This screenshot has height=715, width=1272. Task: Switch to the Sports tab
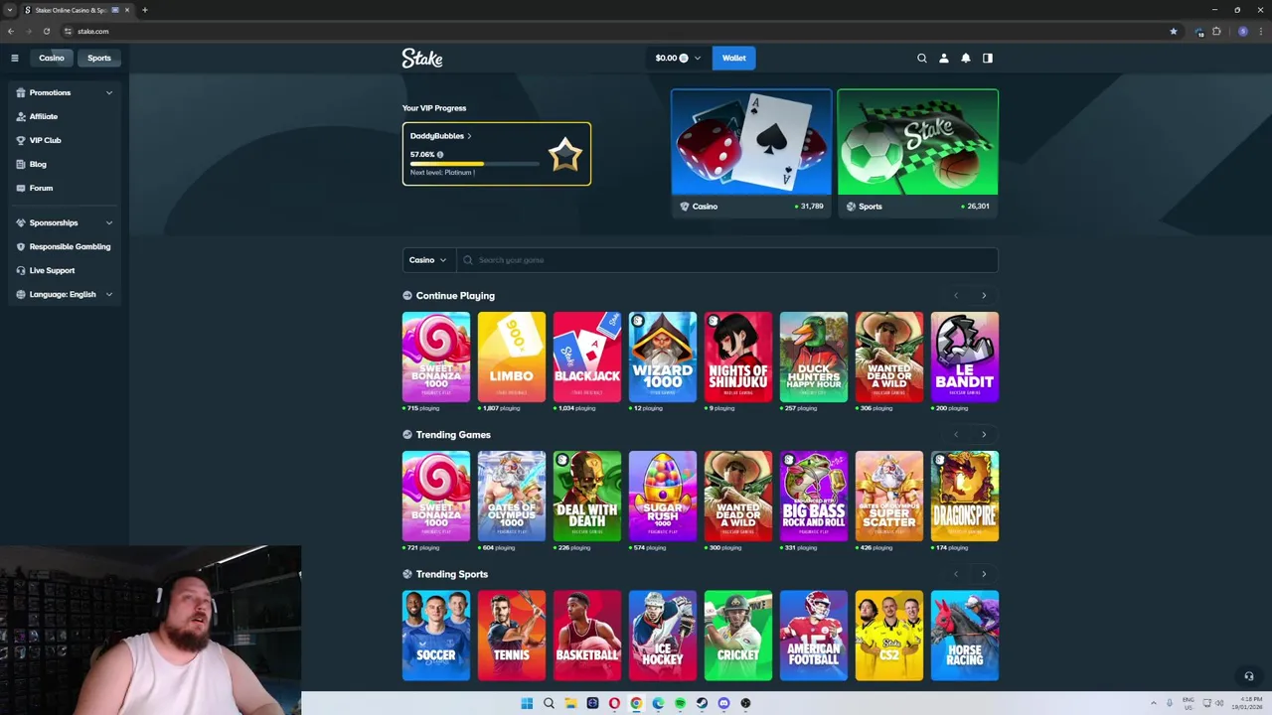(99, 58)
